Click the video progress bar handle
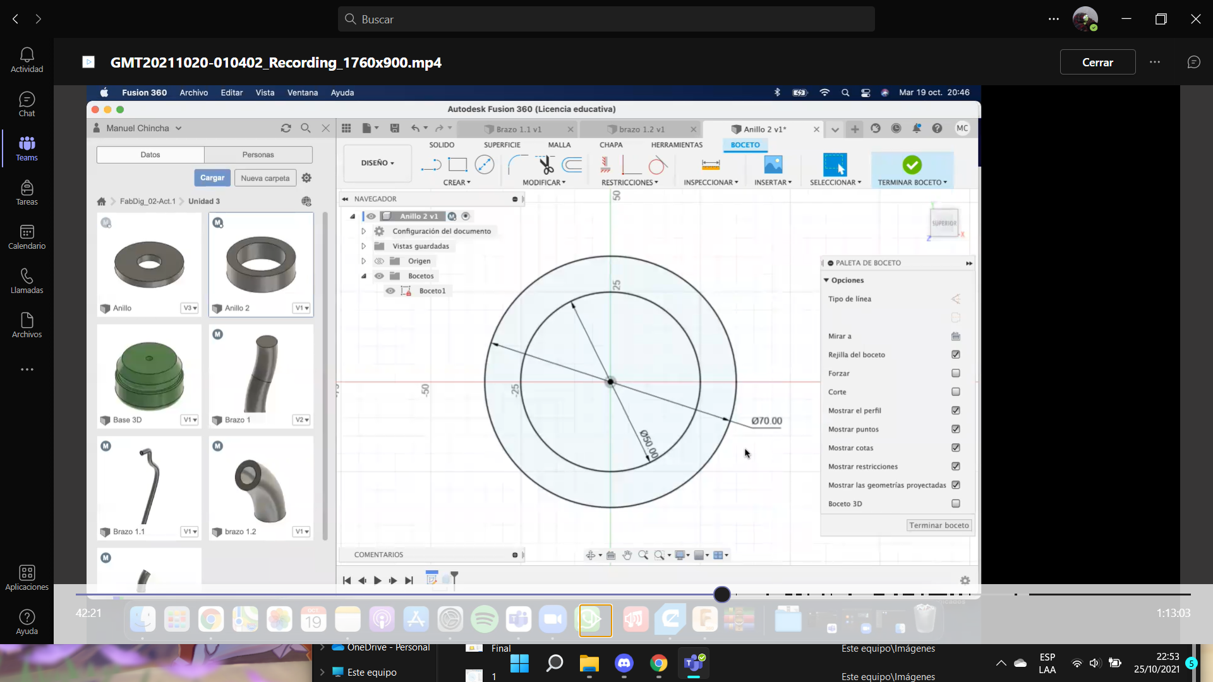Image resolution: width=1213 pixels, height=682 pixels. pyautogui.click(x=722, y=594)
